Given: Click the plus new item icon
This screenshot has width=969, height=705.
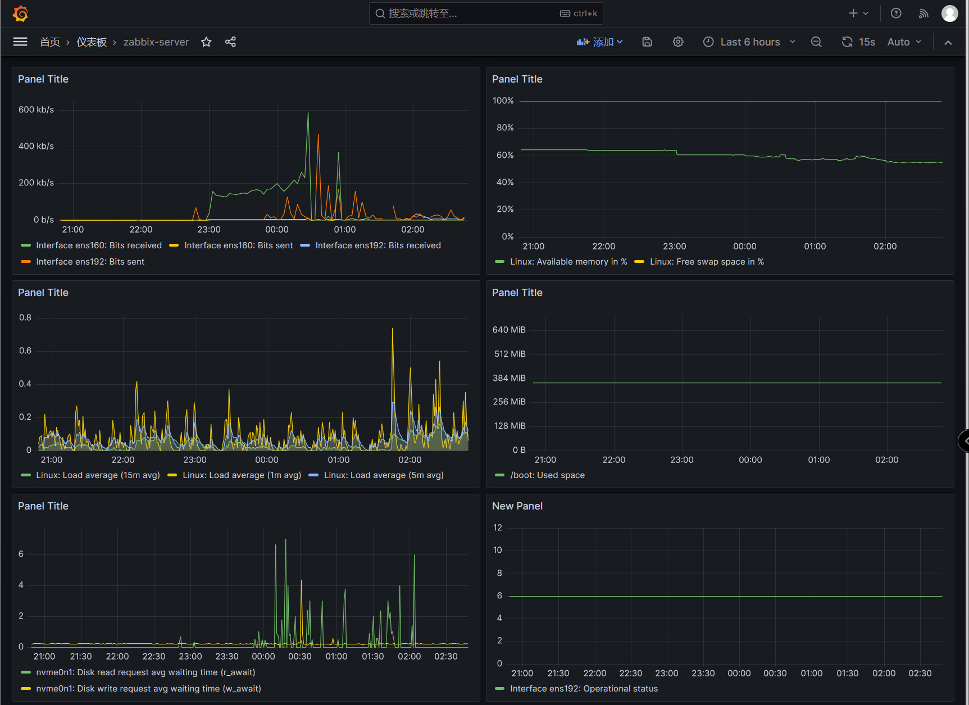Looking at the screenshot, I should [x=853, y=13].
